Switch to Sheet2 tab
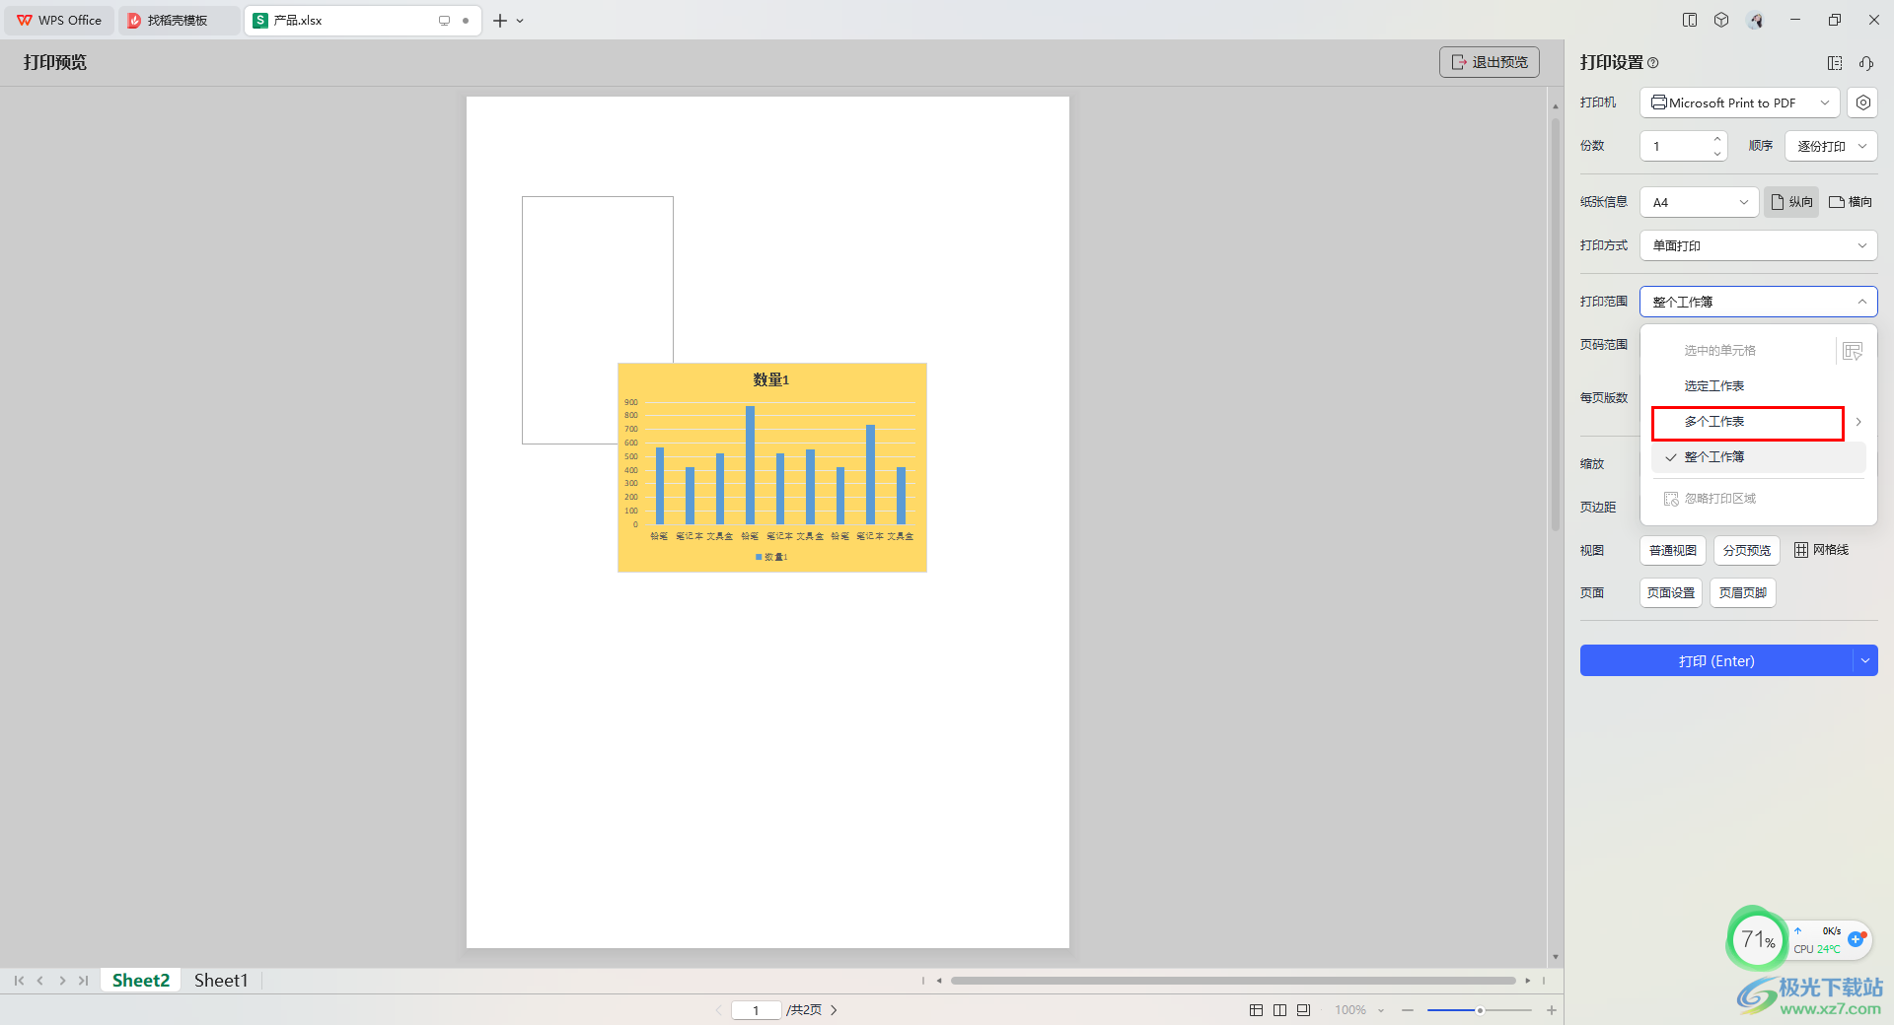Image resolution: width=1894 pixels, height=1025 pixels. (x=141, y=981)
